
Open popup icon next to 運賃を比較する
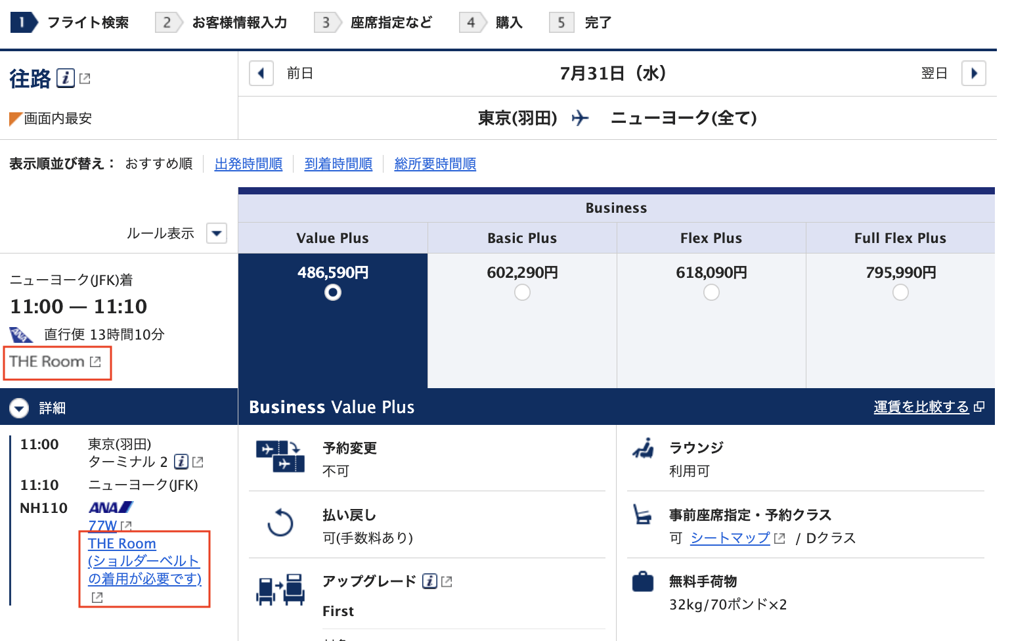[x=979, y=407]
